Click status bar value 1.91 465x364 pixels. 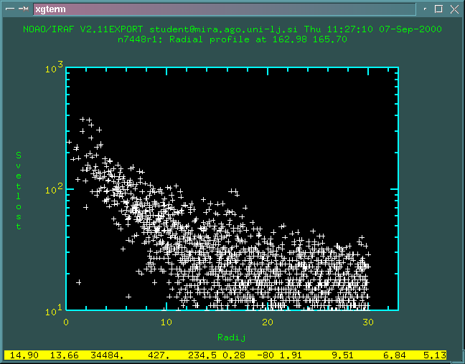291,355
